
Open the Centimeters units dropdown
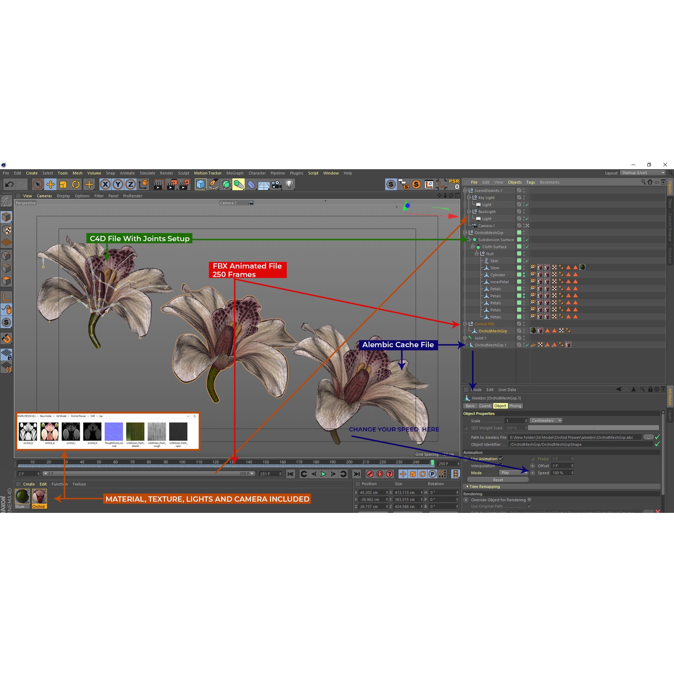click(x=546, y=421)
